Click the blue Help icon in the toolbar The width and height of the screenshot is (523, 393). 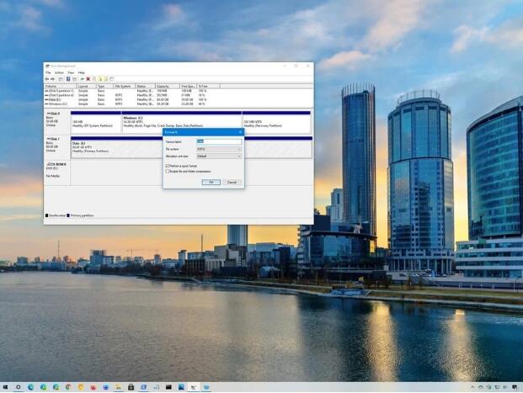pos(68,79)
